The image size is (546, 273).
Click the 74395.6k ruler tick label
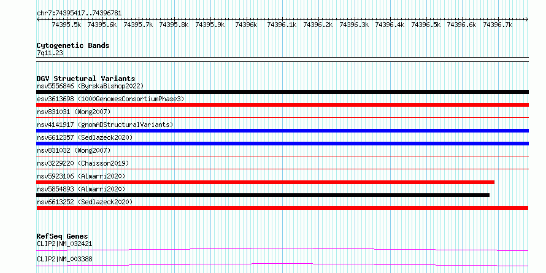[x=102, y=25]
